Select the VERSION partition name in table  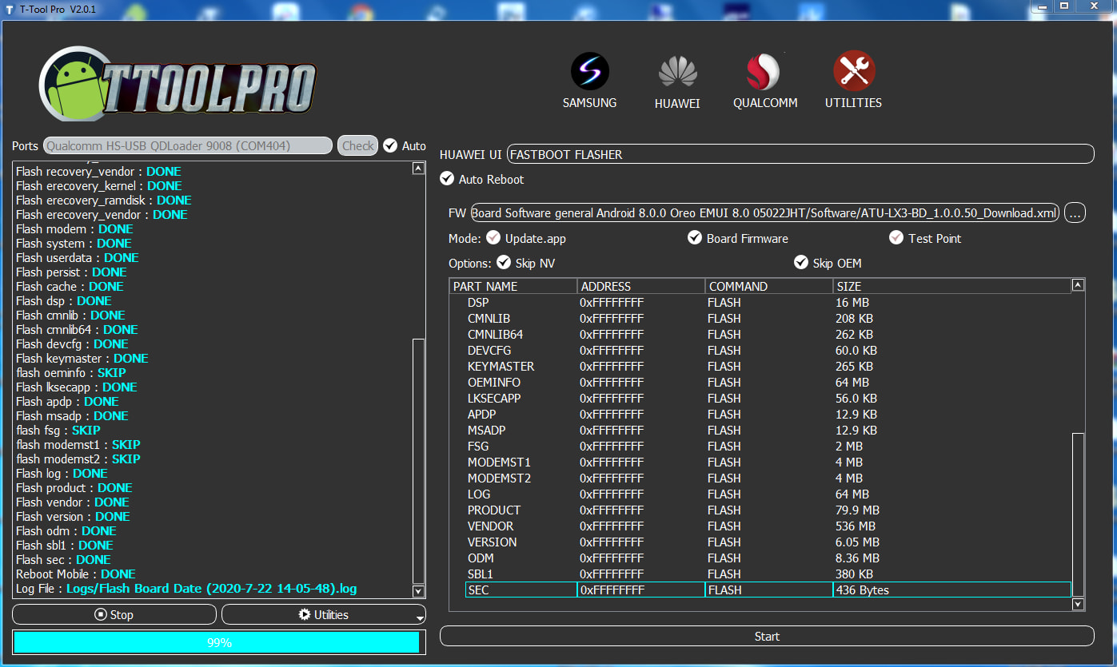492,542
